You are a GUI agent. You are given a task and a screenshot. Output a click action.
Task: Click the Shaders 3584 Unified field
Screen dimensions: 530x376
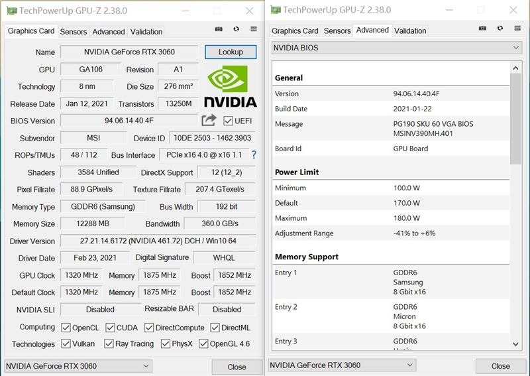pos(98,172)
